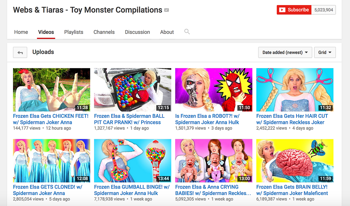Image resolution: width=350 pixels, height=206 pixels.
Task: Click the channel search magnifier icon
Action: click(x=187, y=32)
